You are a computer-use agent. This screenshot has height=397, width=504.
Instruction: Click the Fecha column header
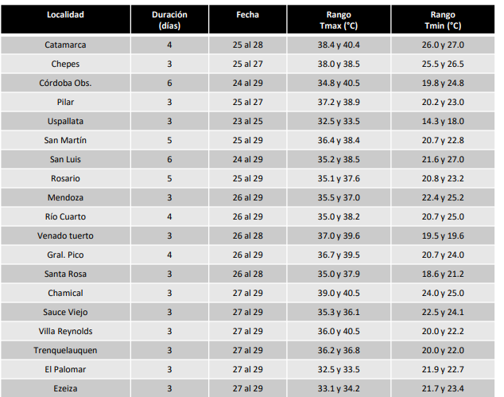coord(247,19)
